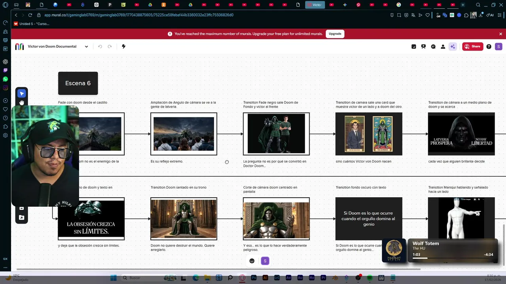Open Photoshop from the taskbar
This screenshot has height=284, width=506.
click(x=254, y=278)
